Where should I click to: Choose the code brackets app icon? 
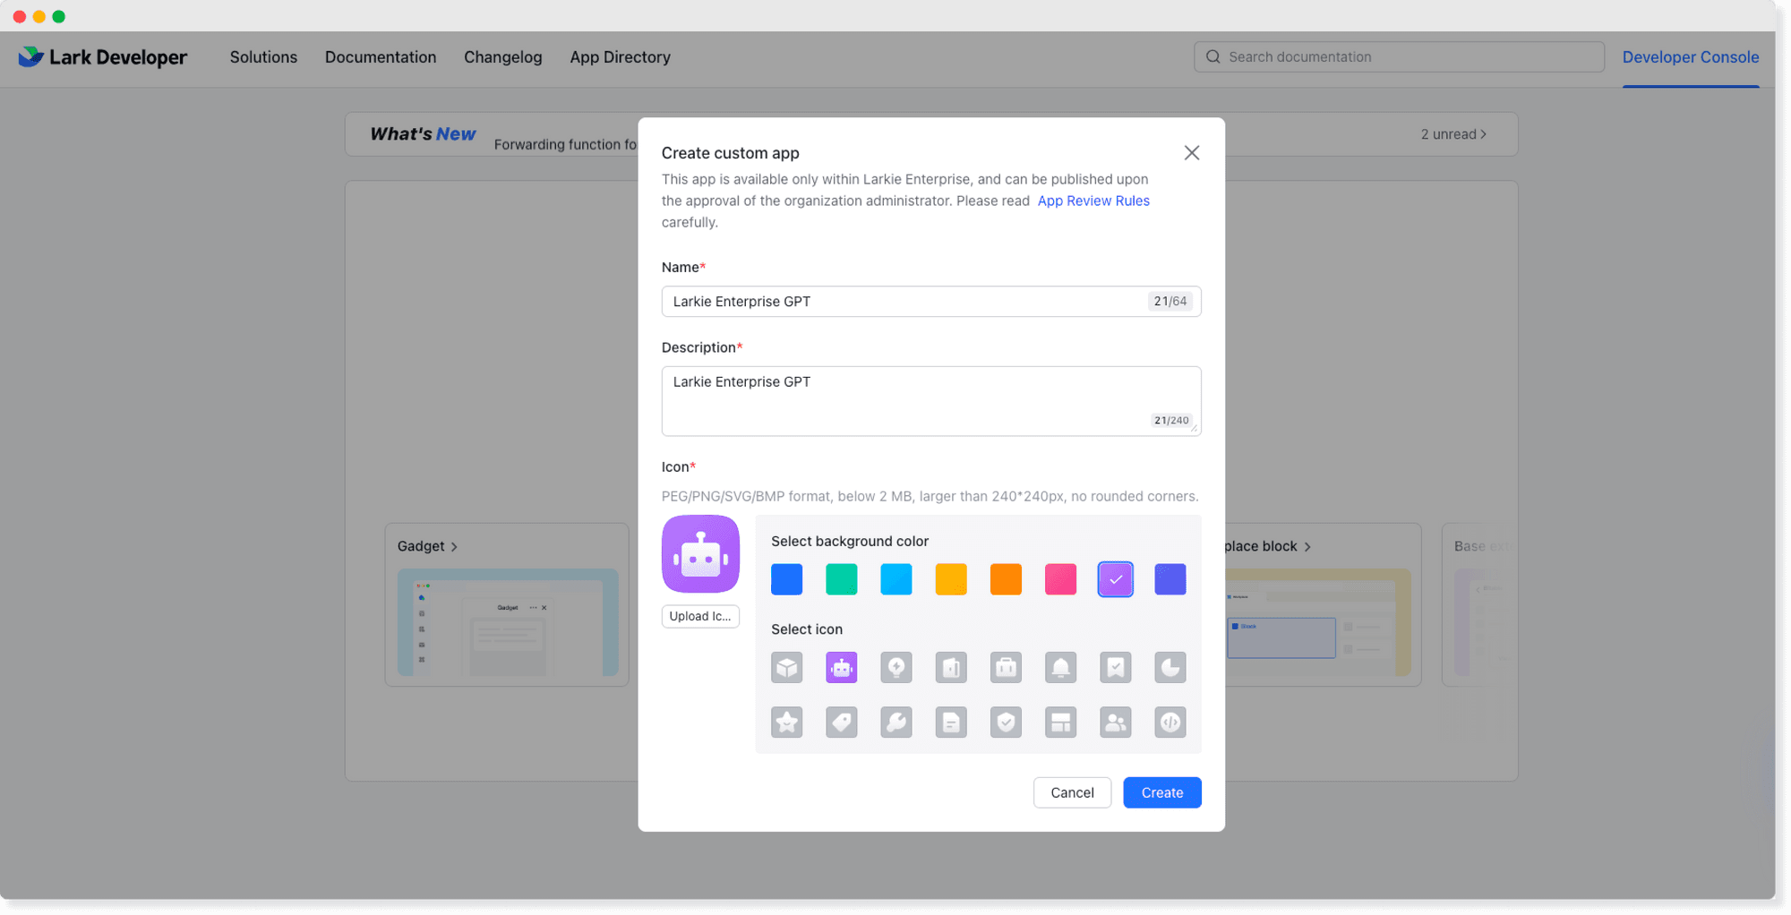click(x=1170, y=723)
